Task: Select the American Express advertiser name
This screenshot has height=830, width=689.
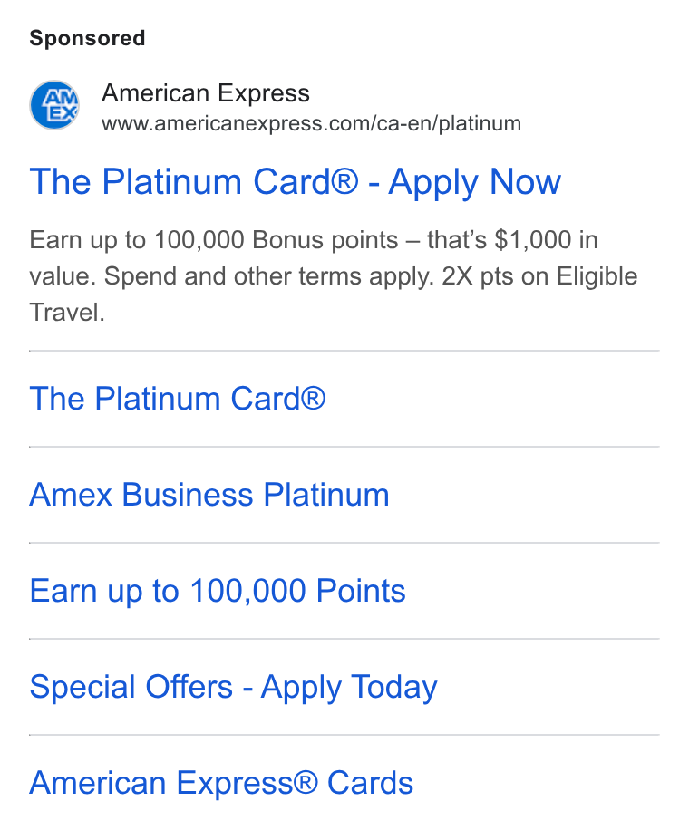Action: coord(206,93)
